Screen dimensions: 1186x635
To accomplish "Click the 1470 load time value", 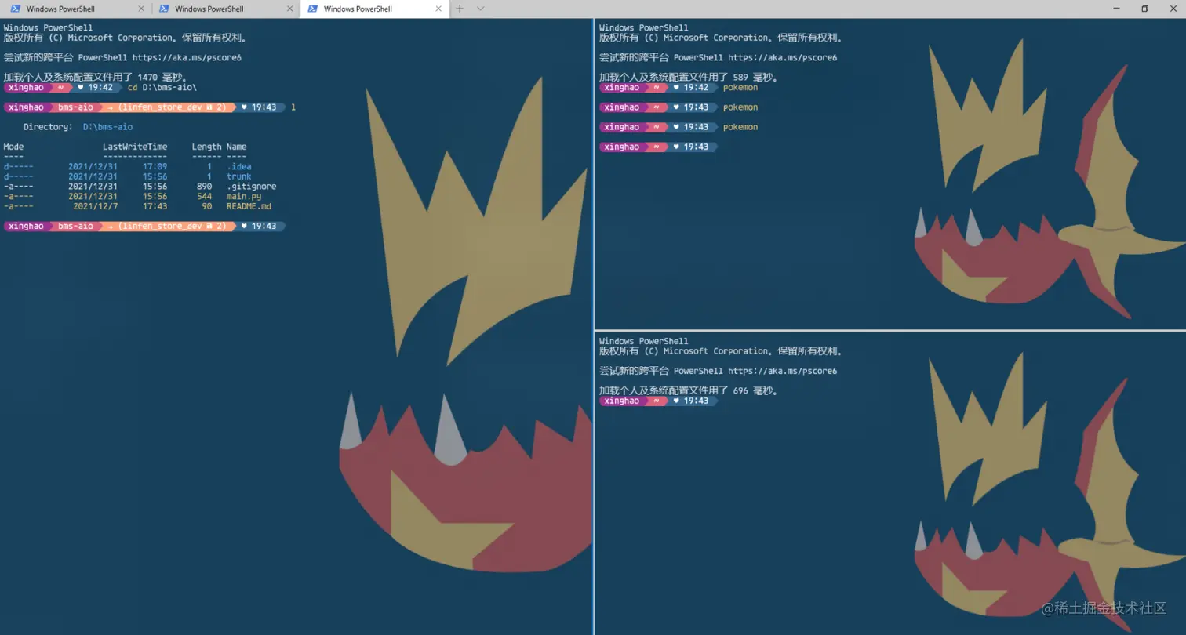I will pos(147,78).
